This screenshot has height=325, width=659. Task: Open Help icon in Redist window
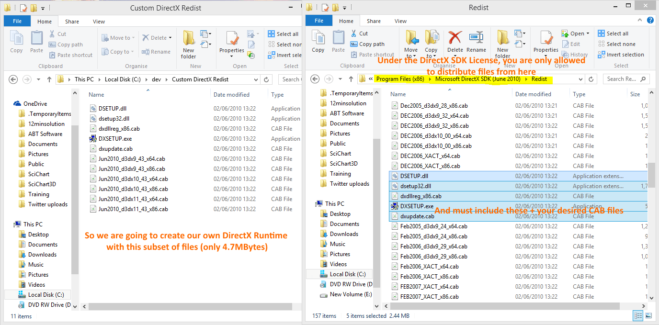click(650, 20)
